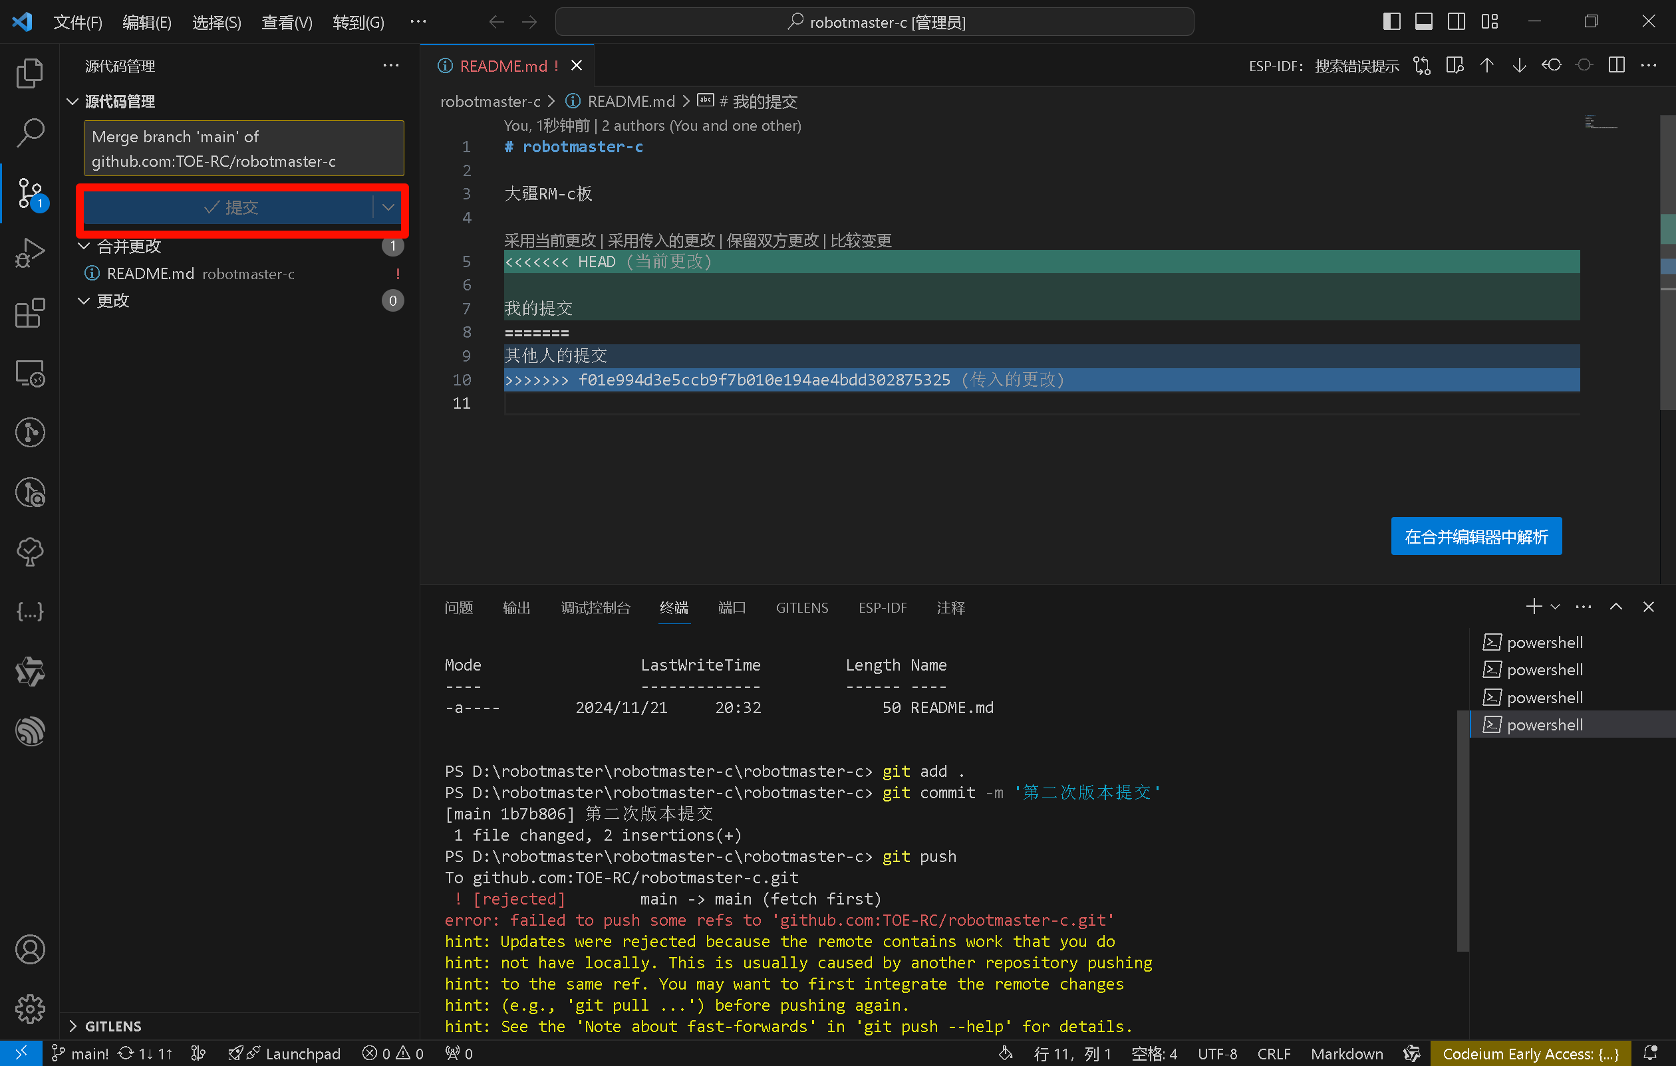
Task: Open the 查看(V) menu
Action: [x=287, y=22]
